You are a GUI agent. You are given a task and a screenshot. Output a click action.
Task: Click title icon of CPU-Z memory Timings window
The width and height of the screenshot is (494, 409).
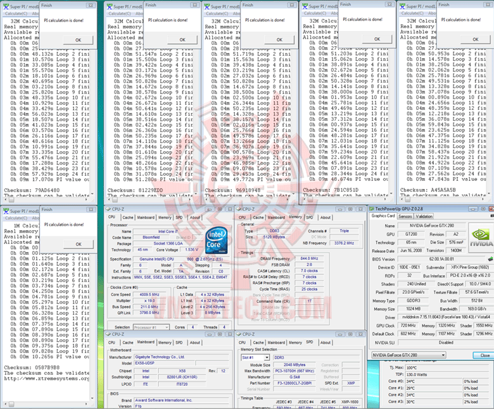point(239,209)
